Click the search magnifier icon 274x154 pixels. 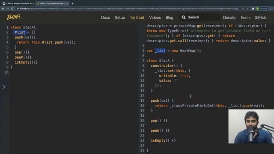click(184, 17)
